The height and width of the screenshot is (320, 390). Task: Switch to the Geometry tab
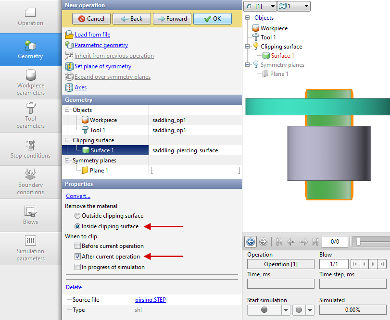coord(30,49)
